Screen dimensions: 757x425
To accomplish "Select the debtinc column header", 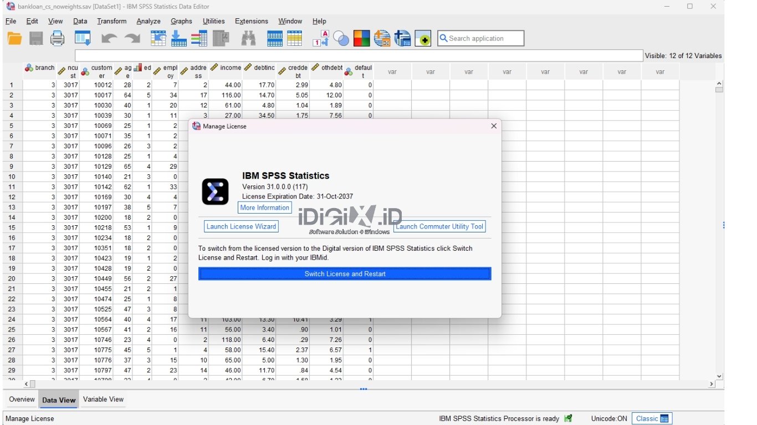I will pyautogui.click(x=259, y=71).
